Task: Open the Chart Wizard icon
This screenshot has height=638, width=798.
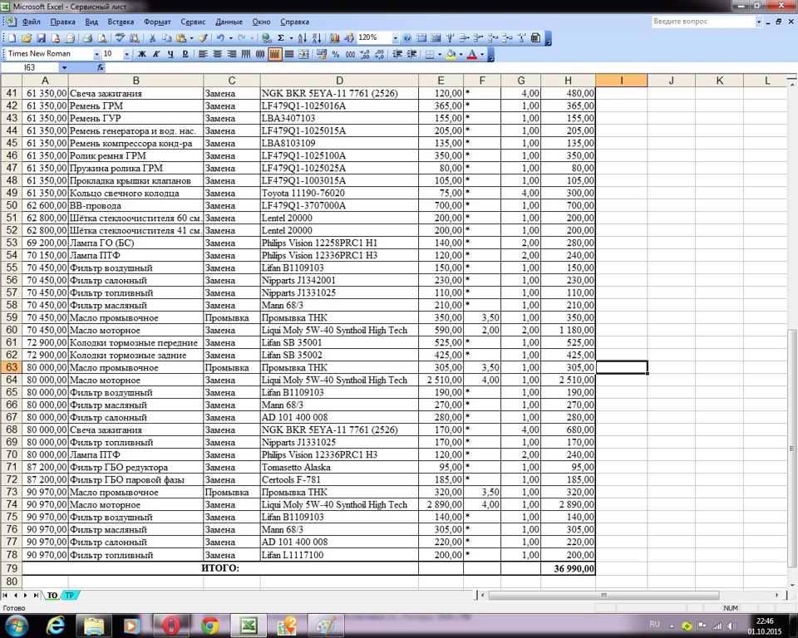Action: 334,38
